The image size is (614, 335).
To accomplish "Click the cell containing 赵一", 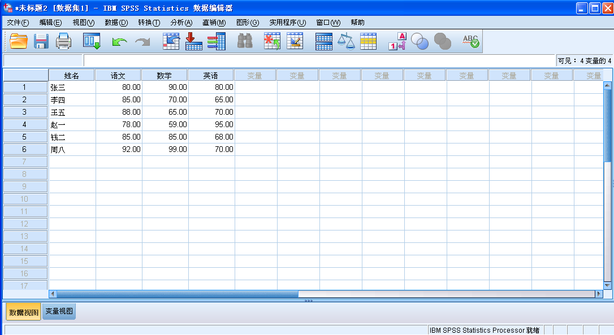I will (x=72, y=124).
